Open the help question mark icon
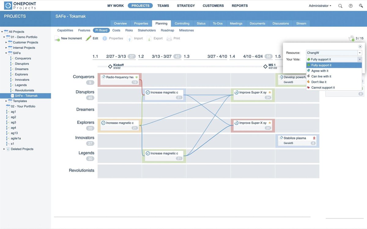This screenshot has height=229, width=367. [x=350, y=6]
